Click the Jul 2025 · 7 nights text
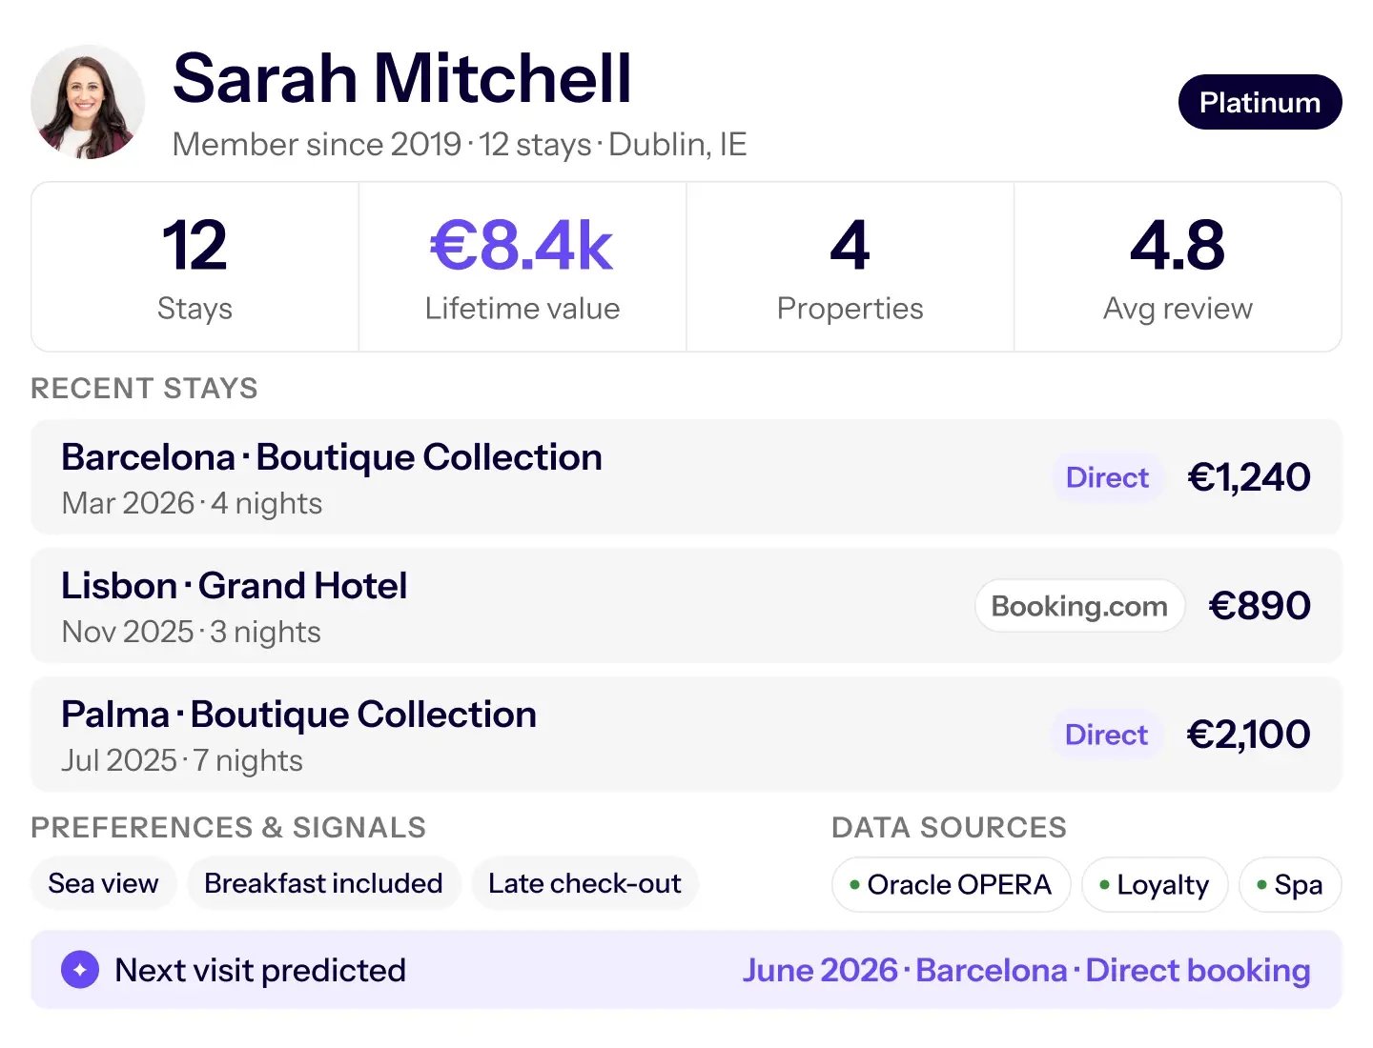Screen dimensions: 1373x1048 click(182, 760)
